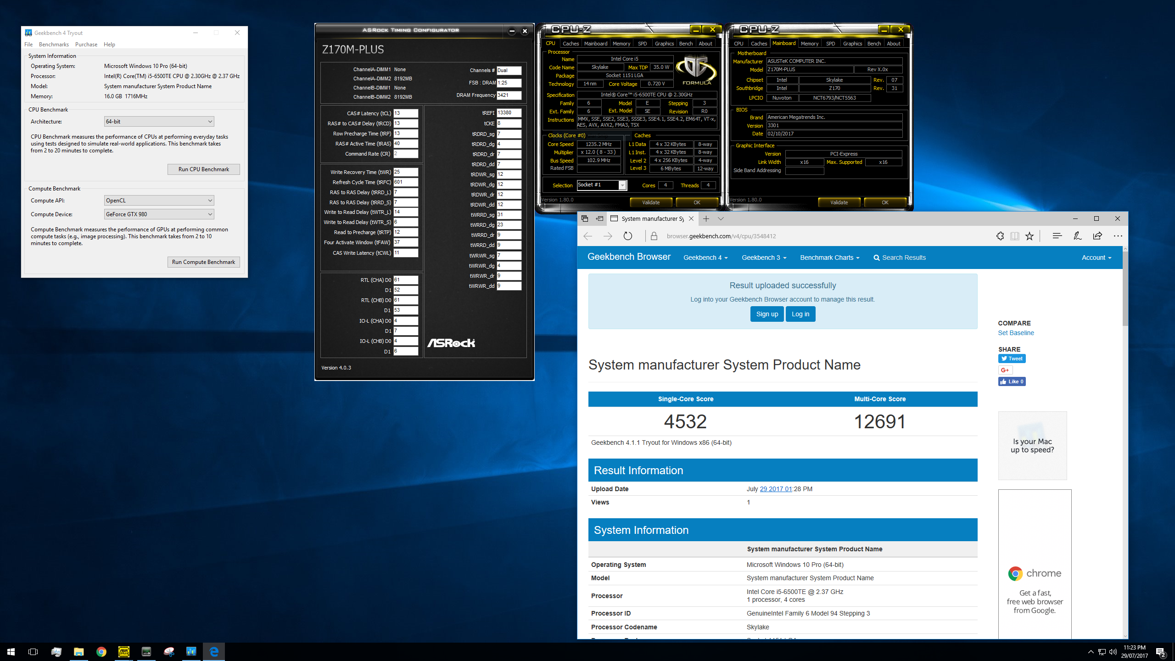Open Compute Device GeForce GTX 980 dropdown
Image resolution: width=1175 pixels, height=661 pixels.
coord(159,214)
